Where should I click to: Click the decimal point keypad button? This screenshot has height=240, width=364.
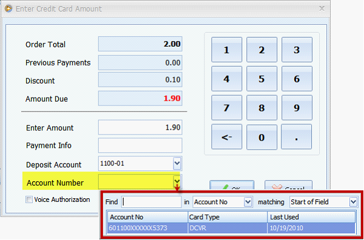point(296,137)
